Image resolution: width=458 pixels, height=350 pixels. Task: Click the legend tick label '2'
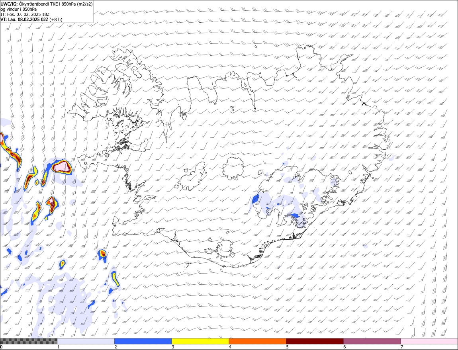(x=115, y=347)
